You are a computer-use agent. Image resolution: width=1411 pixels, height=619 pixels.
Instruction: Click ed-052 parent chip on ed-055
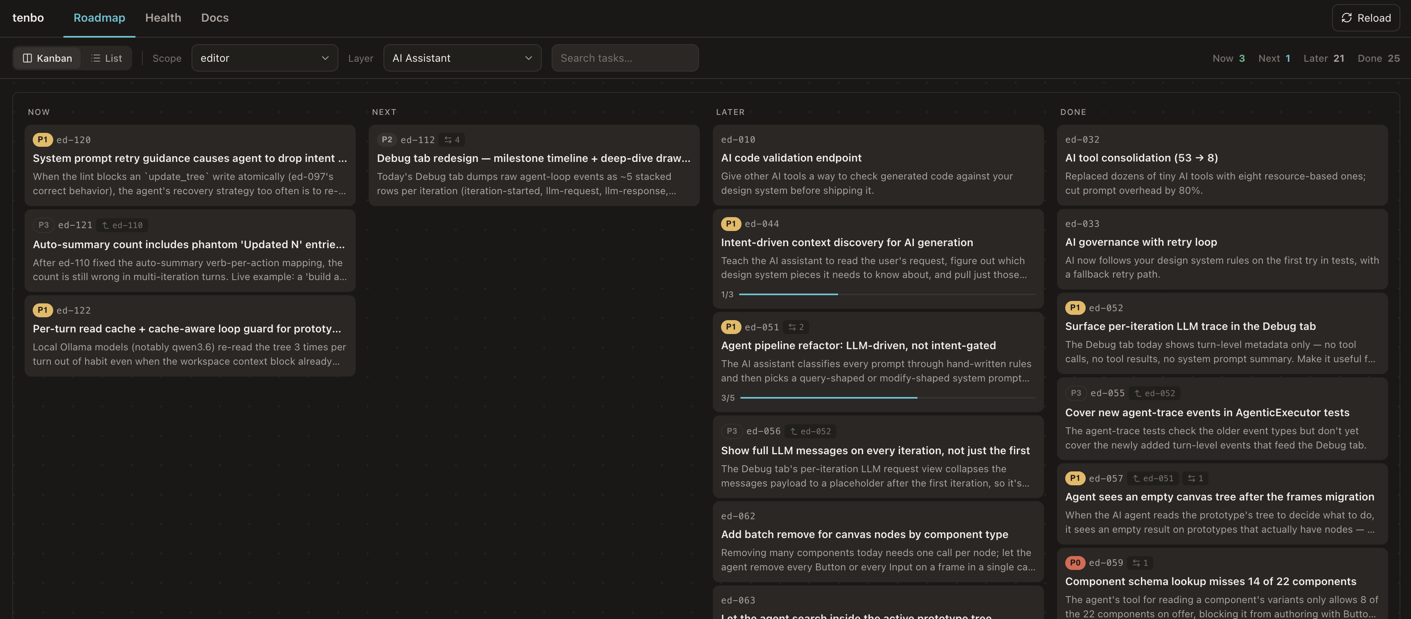point(1154,393)
